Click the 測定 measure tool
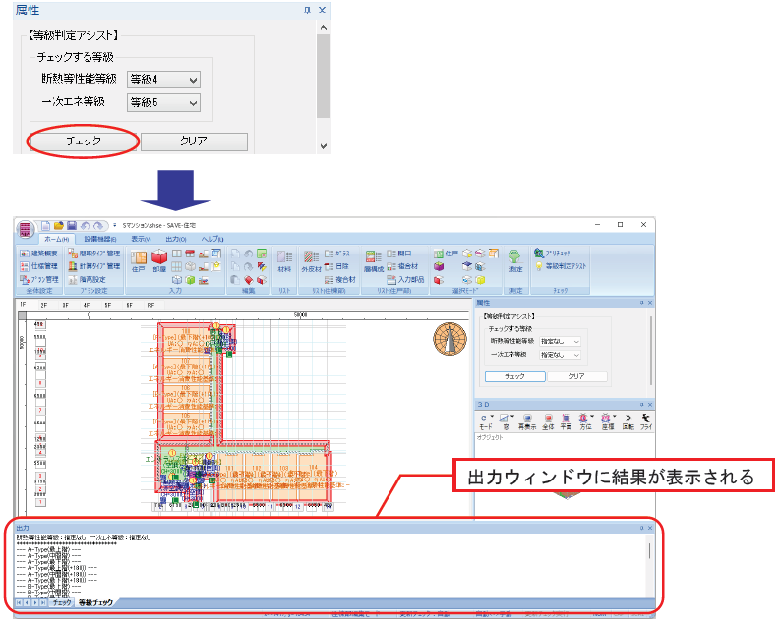 [515, 261]
